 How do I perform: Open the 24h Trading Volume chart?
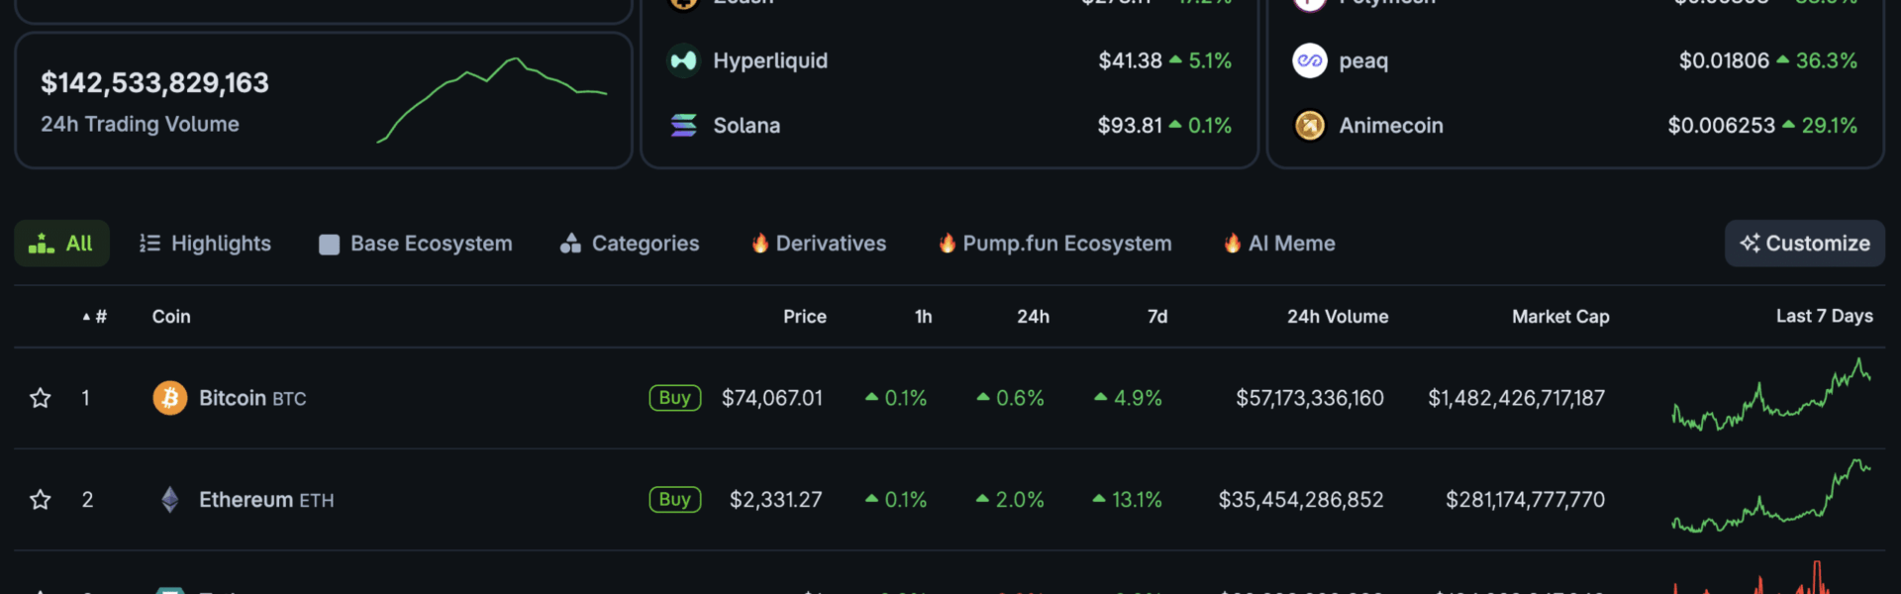492,99
